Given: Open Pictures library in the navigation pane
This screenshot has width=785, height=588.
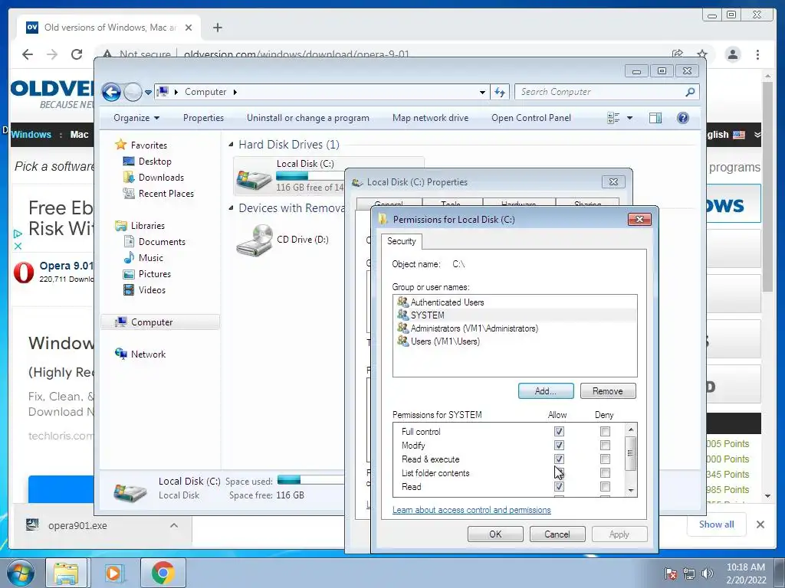Looking at the screenshot, I should coord(154,274).
